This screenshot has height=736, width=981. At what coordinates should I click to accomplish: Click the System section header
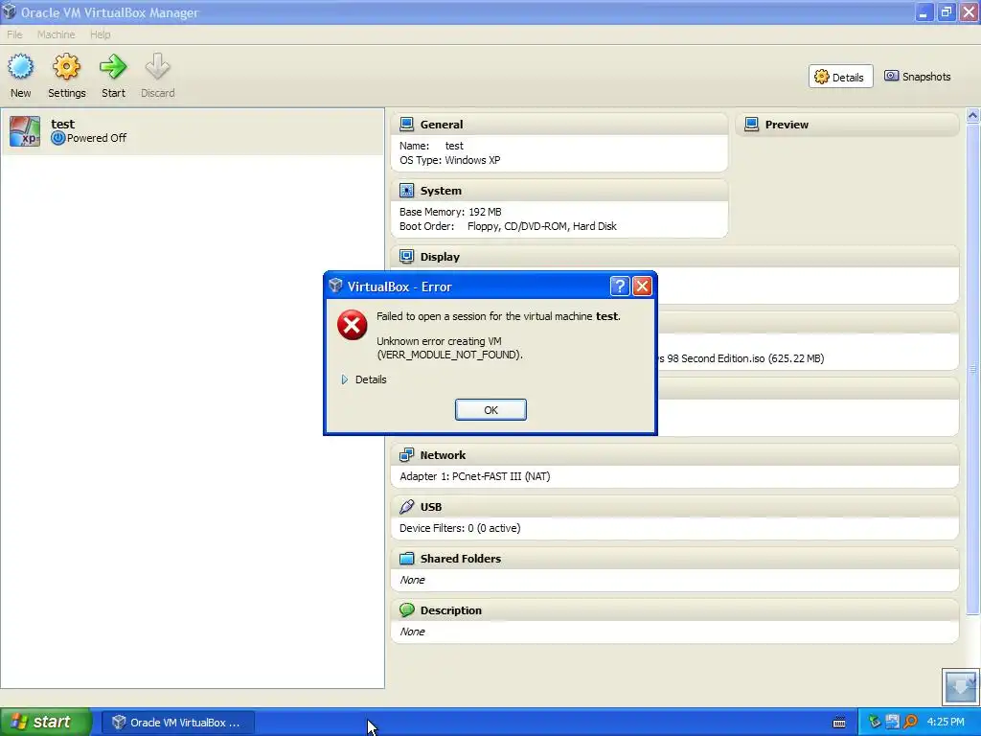[x=559, y=191]
